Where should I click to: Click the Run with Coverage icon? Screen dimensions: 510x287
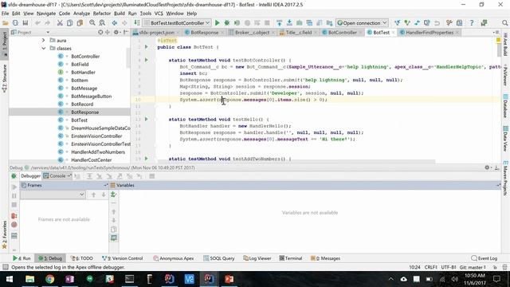coord(237,23)
